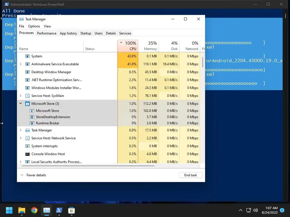Expand the Service Host: SysMain row

click(x=20, y=96)
